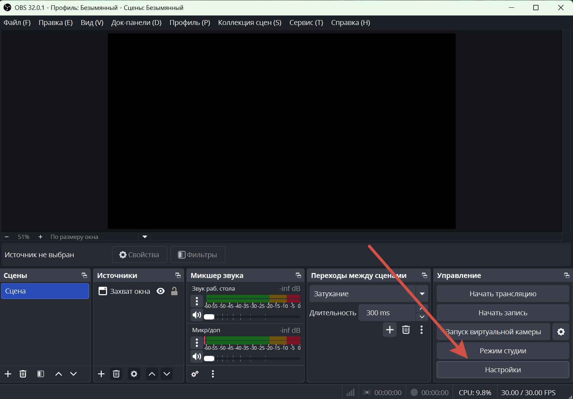Hide the Захват окна source with eye icon
Image resolution: width=573 pixels, height=399 pixels.
161,291
